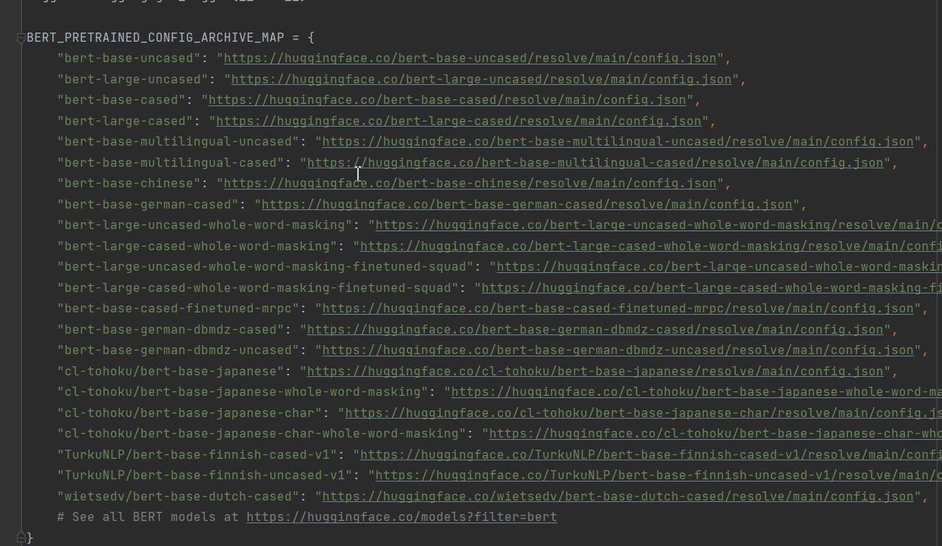Open the bert-large-uncased config.json URL
Viewport: 942px width, 546px height.
[x=482, y=80]
